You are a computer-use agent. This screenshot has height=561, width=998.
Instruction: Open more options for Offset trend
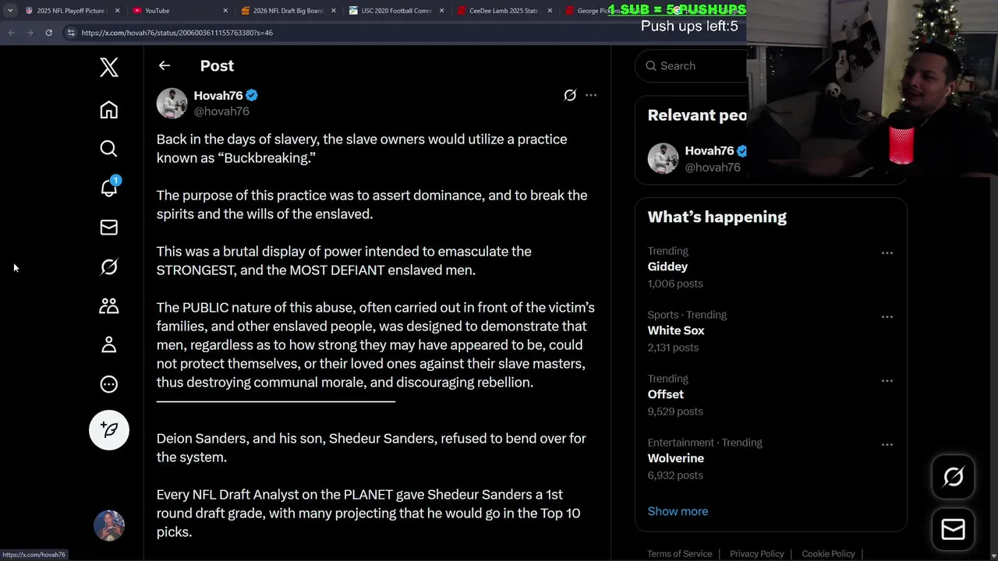[887, 381]
